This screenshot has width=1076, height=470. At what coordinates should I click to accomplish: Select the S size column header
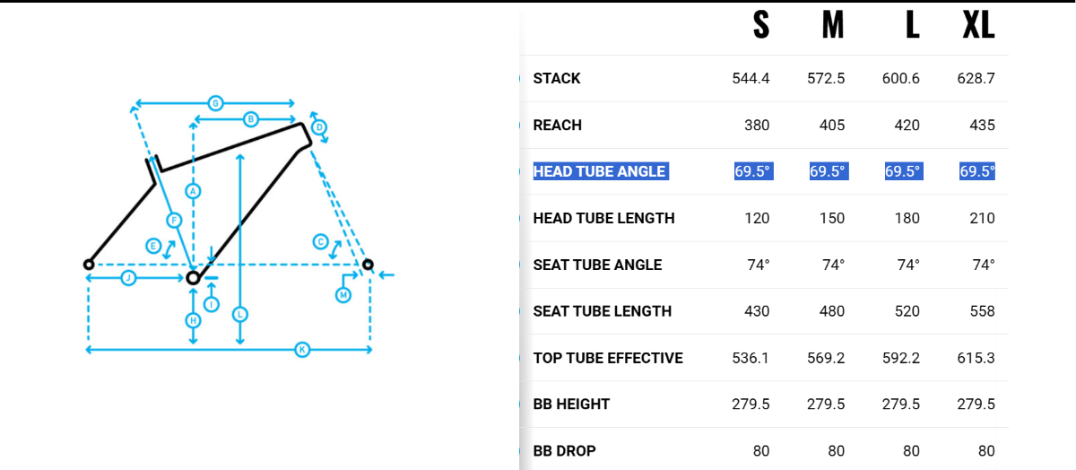pyautogui.click(x=760, y=25)
